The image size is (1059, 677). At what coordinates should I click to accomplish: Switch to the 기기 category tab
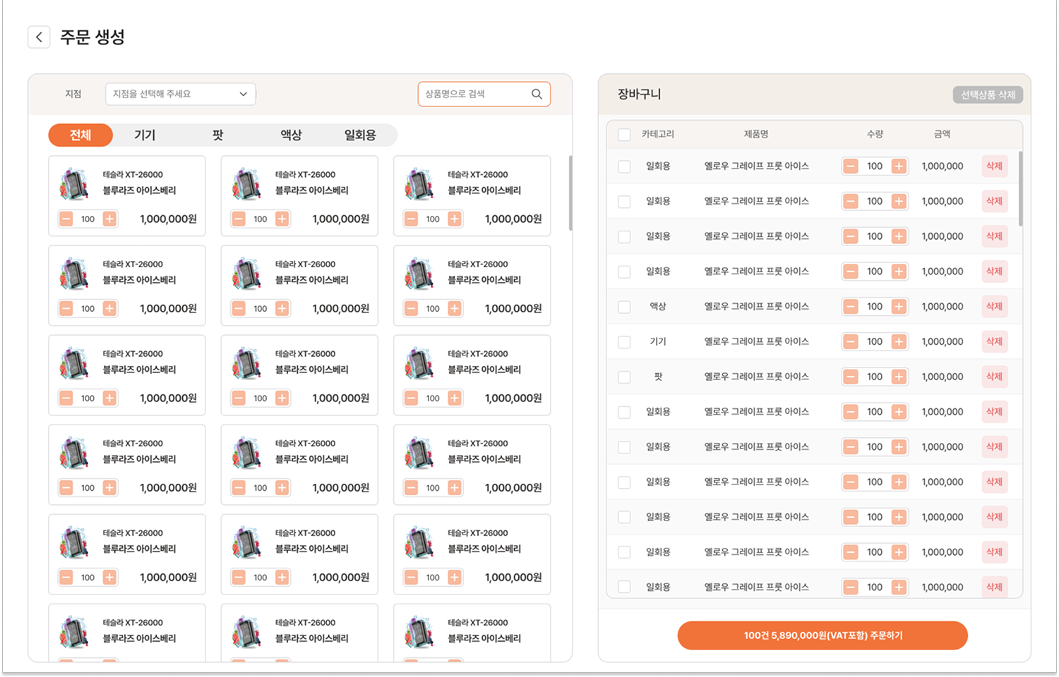click(x=145, y=135)
